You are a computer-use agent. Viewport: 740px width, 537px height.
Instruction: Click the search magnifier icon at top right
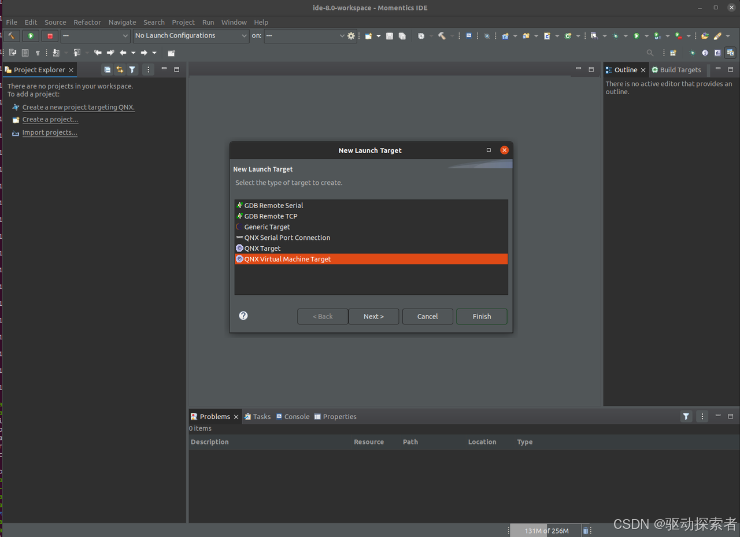tap(650, 53)
